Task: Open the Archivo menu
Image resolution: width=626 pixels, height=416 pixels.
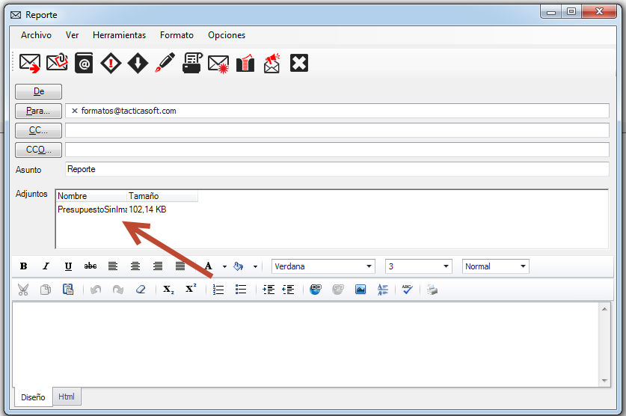Action: (x=37, y=35)
